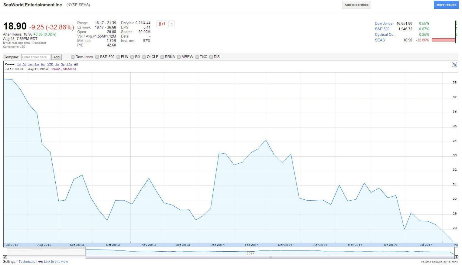462x265 pixels.
Task: Click the g+1 share icon
Action: [x=162, y=24]
